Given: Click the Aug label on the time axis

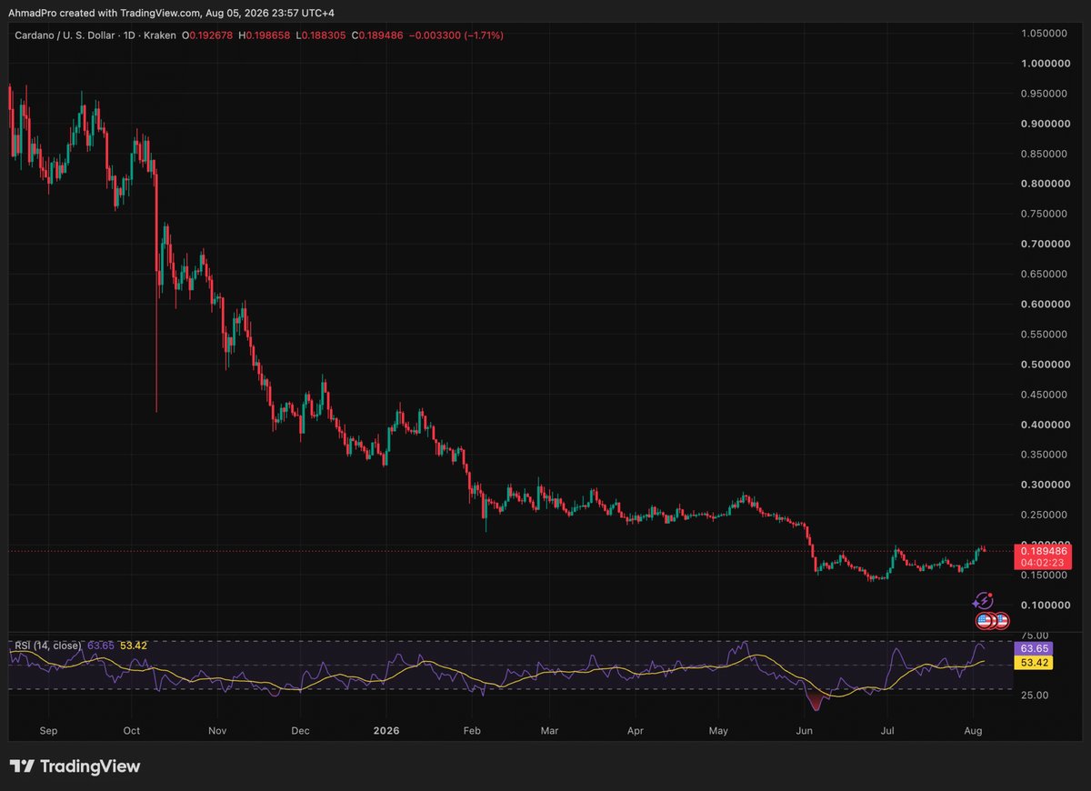Looking at the screenshot, I should pyautogui.click(x=973, y=730).
